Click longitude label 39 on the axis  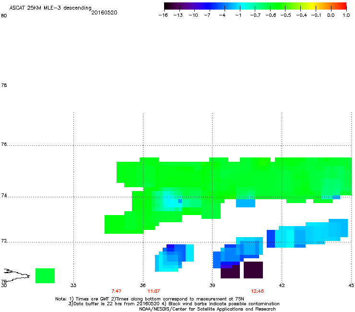212,285
